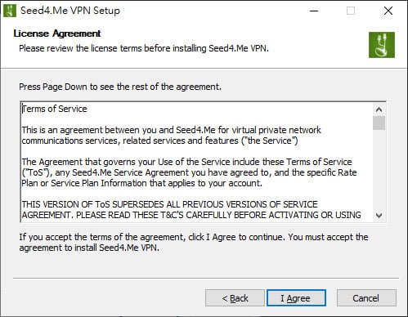
Task: Click the paragraph starting 'This is an agreement'
Action: coord(172,136)
